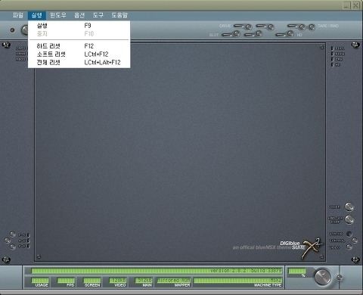Click the VIDEO display showing 128kB

pyautogui.click(x=118, y=280)
